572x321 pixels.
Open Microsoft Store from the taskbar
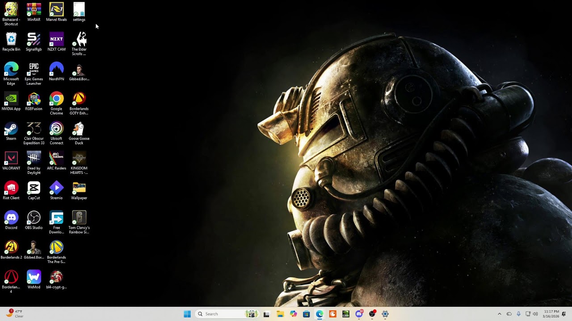point(306,314)
